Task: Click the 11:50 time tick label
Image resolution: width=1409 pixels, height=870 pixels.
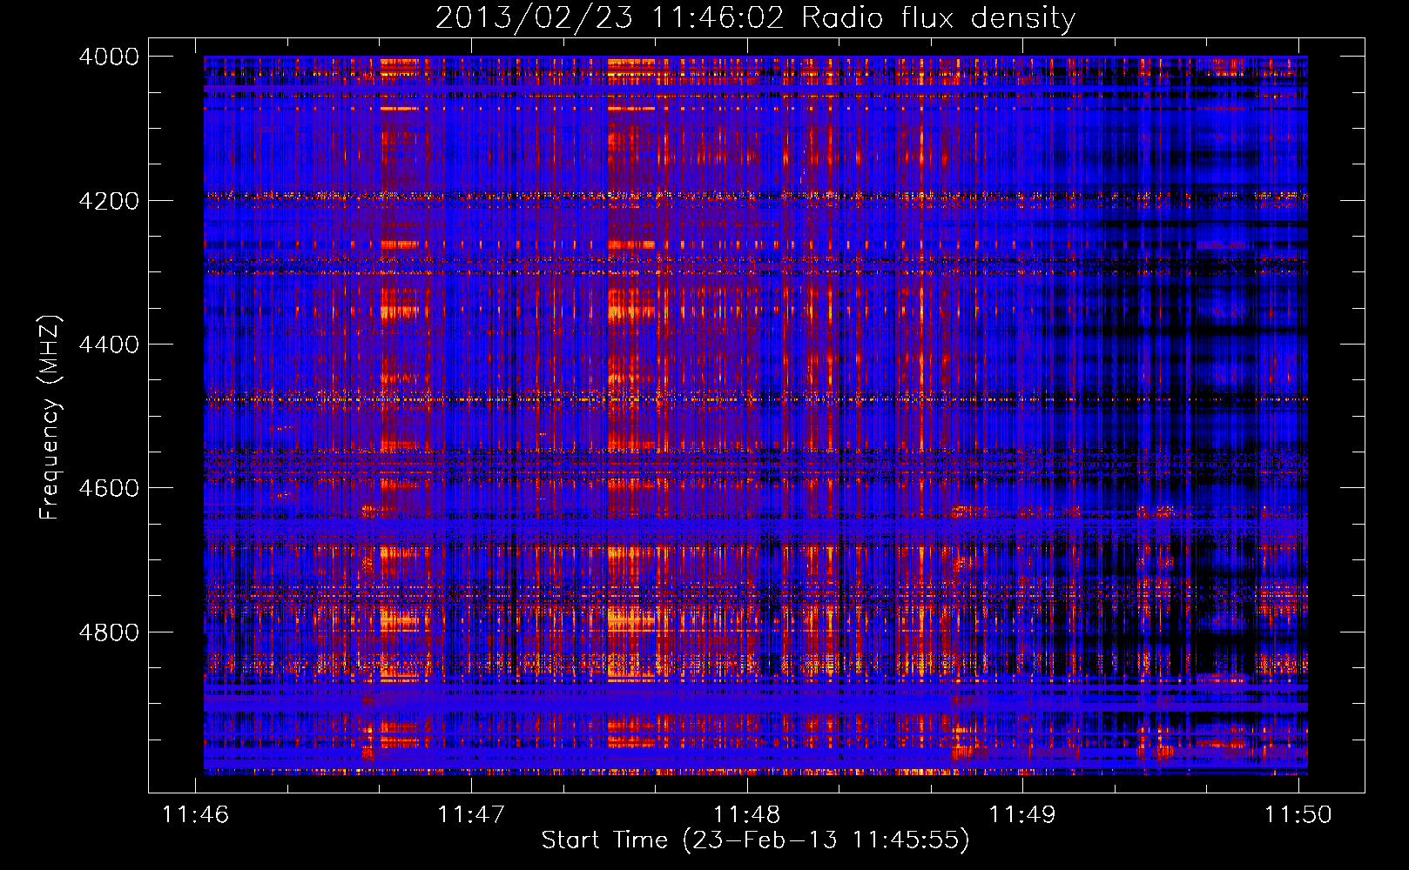Action: [1298, 814]
